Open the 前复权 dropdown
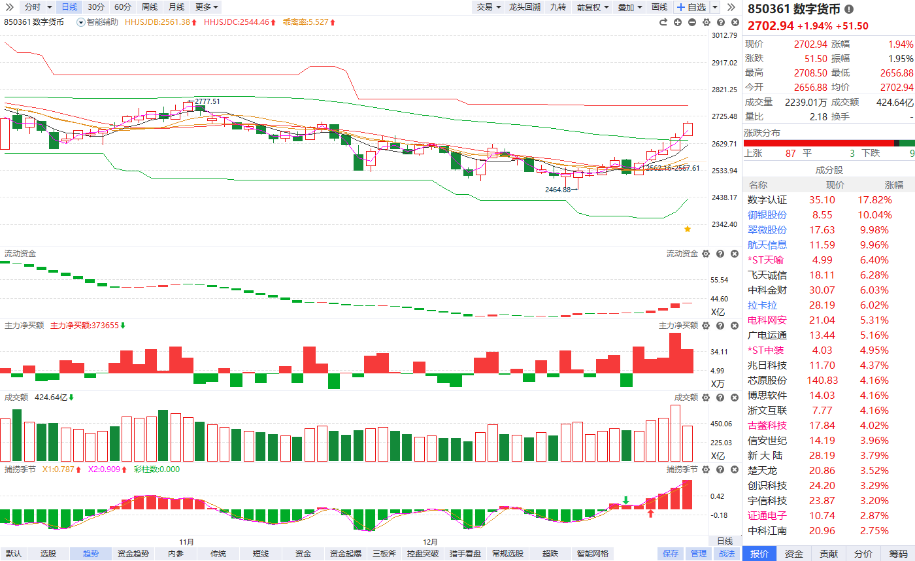Viewport: 915px width, 561px height. (x=593, y=7)
